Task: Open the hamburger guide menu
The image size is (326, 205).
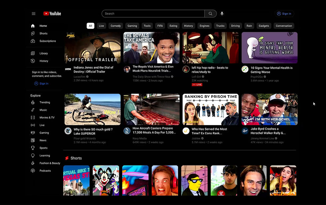Action: 34,14
